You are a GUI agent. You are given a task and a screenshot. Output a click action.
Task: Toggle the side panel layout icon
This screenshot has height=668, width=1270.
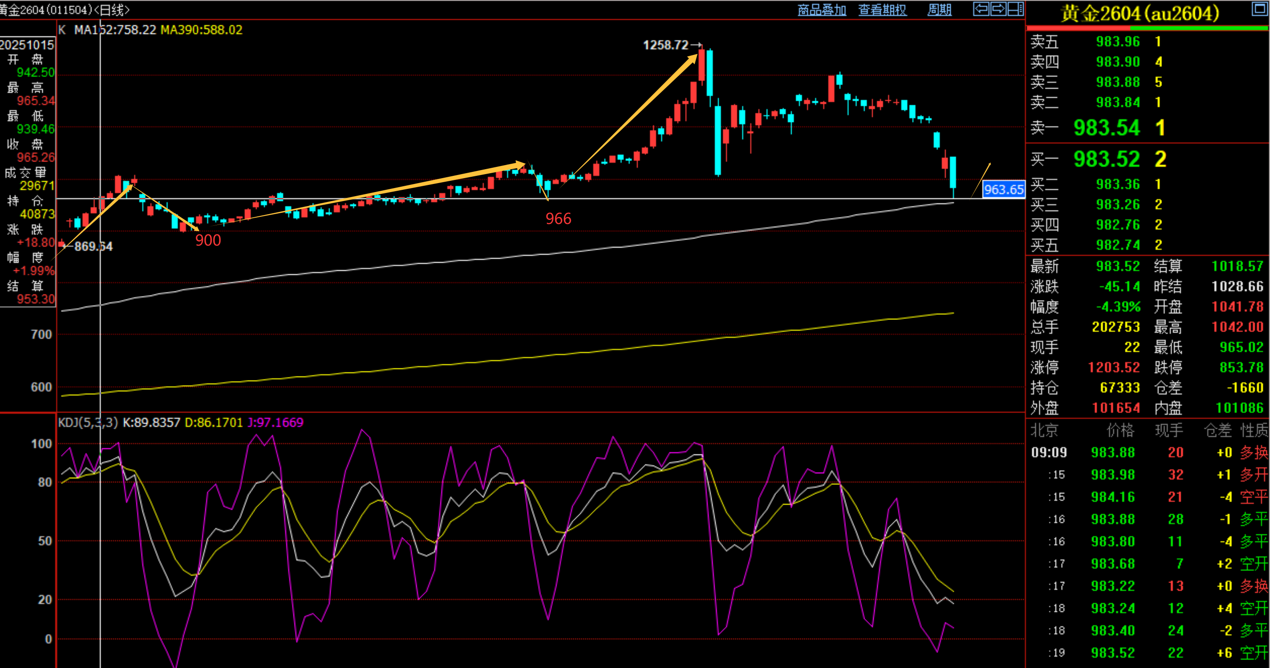[x=1016, y=9]
